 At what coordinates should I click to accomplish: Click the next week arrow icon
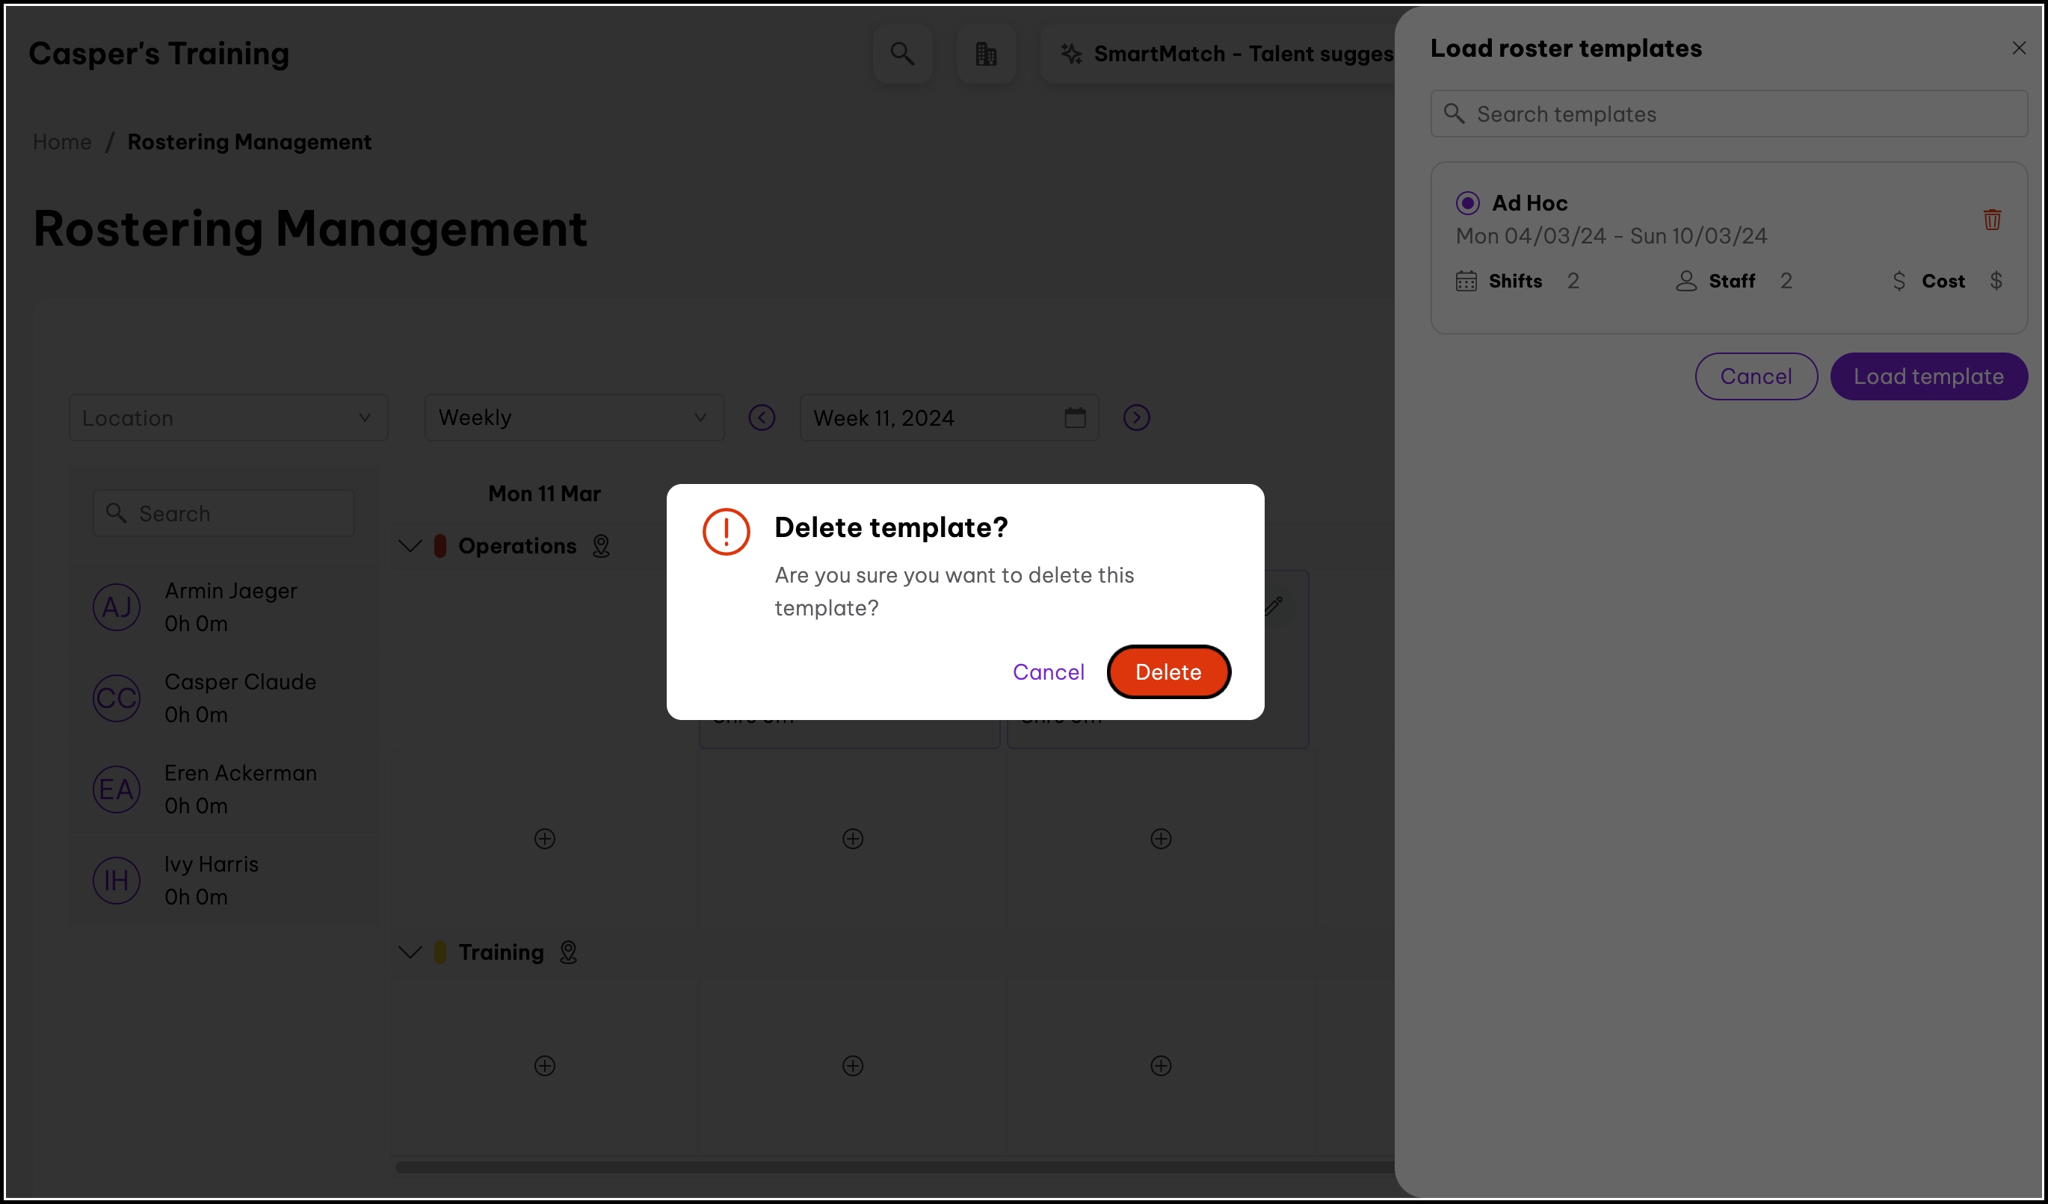[x=1136, y=418]
